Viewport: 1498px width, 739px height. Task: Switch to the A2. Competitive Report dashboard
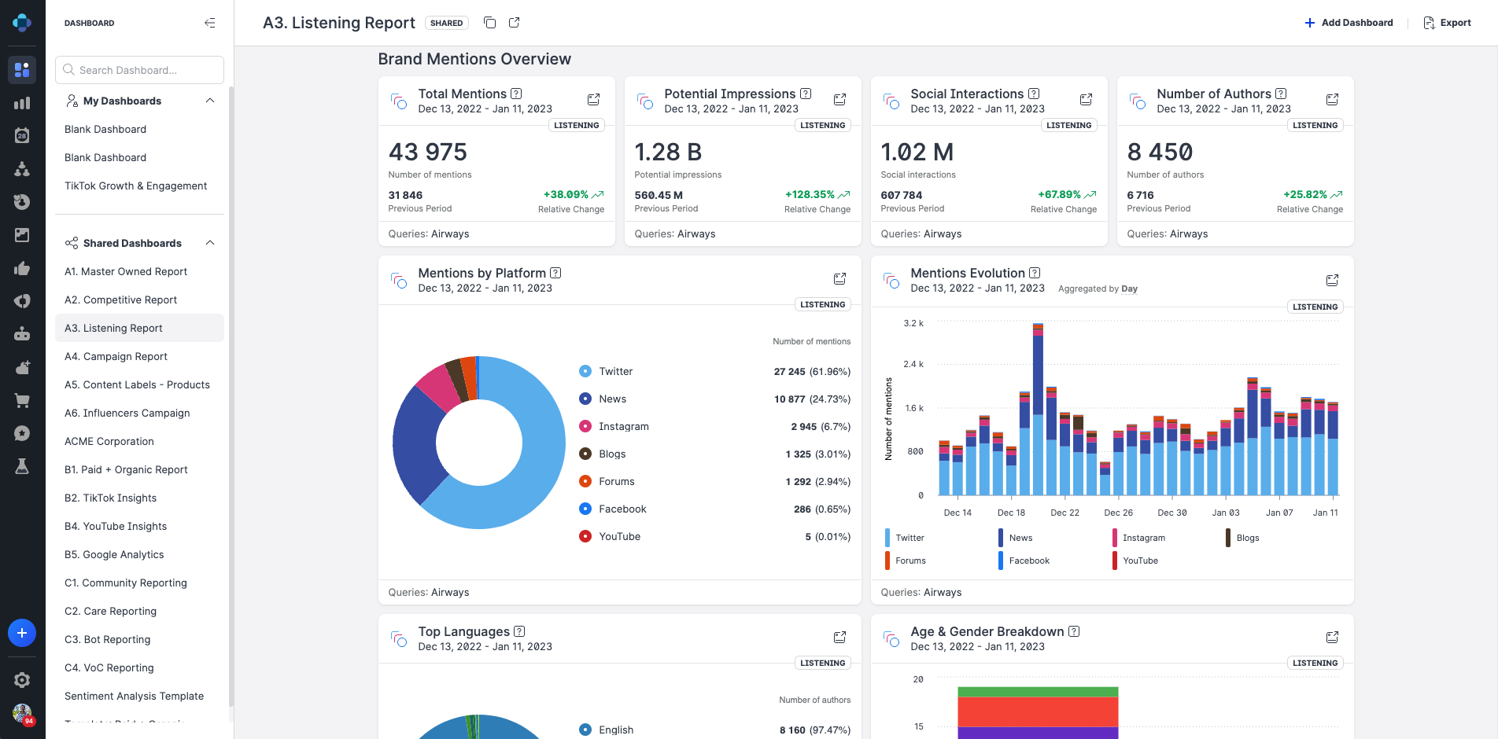coord(120,300)
